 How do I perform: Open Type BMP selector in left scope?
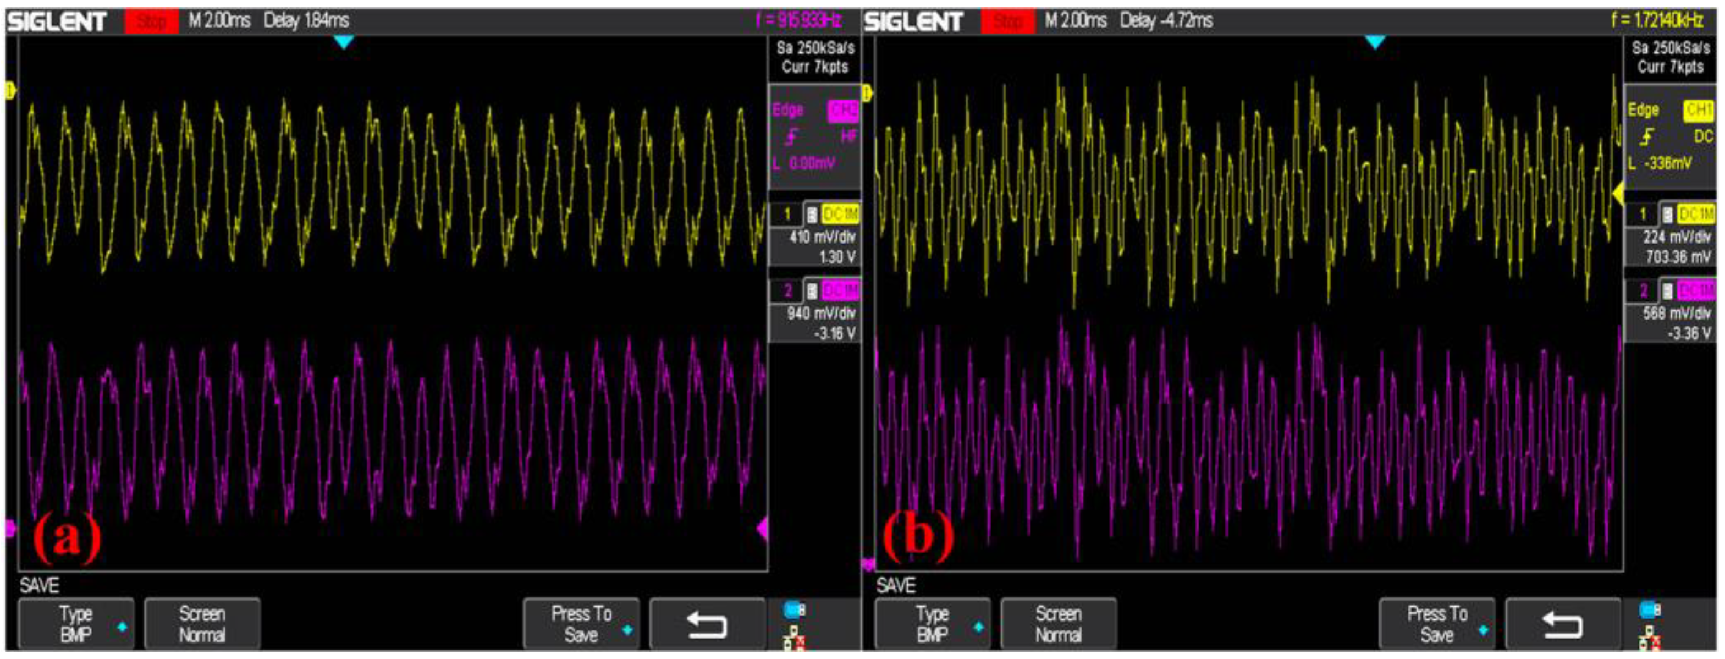[x=76, y=625]
